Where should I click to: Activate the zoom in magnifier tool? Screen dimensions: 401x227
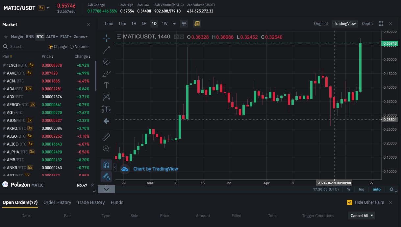pos(106,148)
